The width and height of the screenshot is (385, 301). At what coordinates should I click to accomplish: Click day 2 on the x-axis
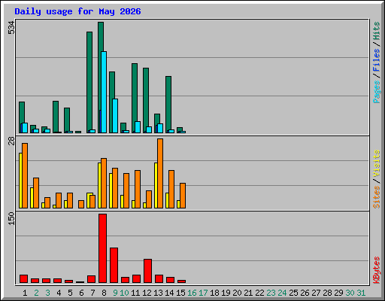point(36,293)
